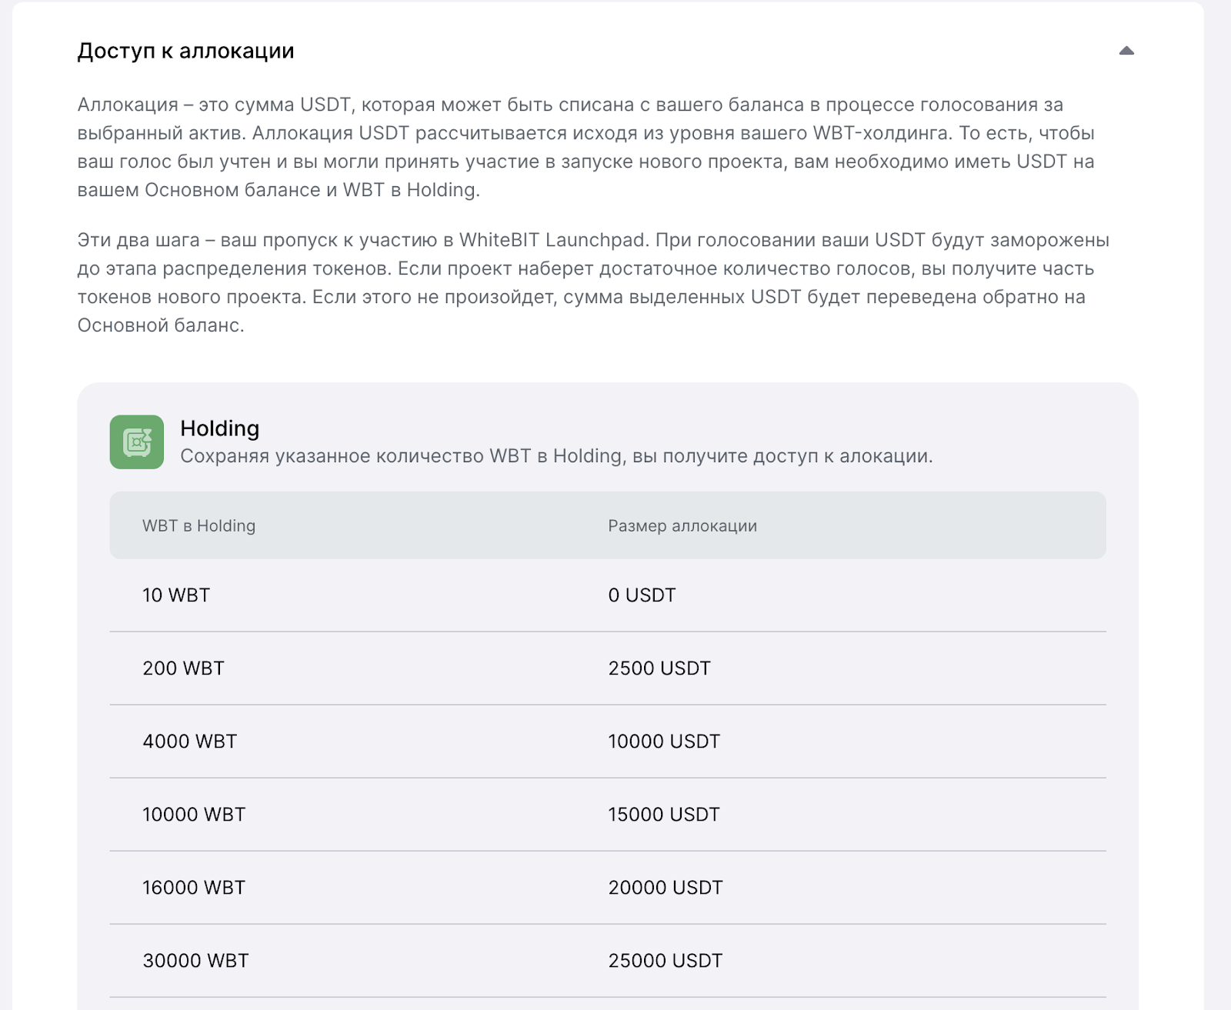
Task: Click the WBT в Holding column header
Action: 198,525
